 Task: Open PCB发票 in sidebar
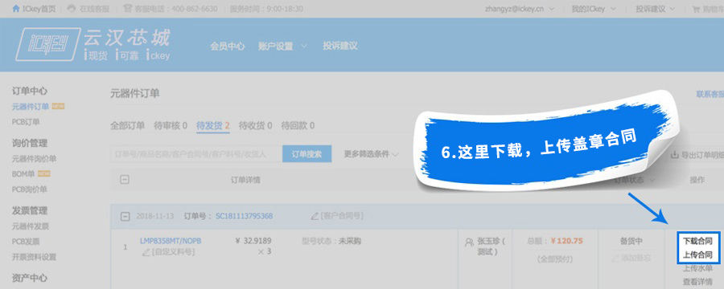click(x=26, y=242)
